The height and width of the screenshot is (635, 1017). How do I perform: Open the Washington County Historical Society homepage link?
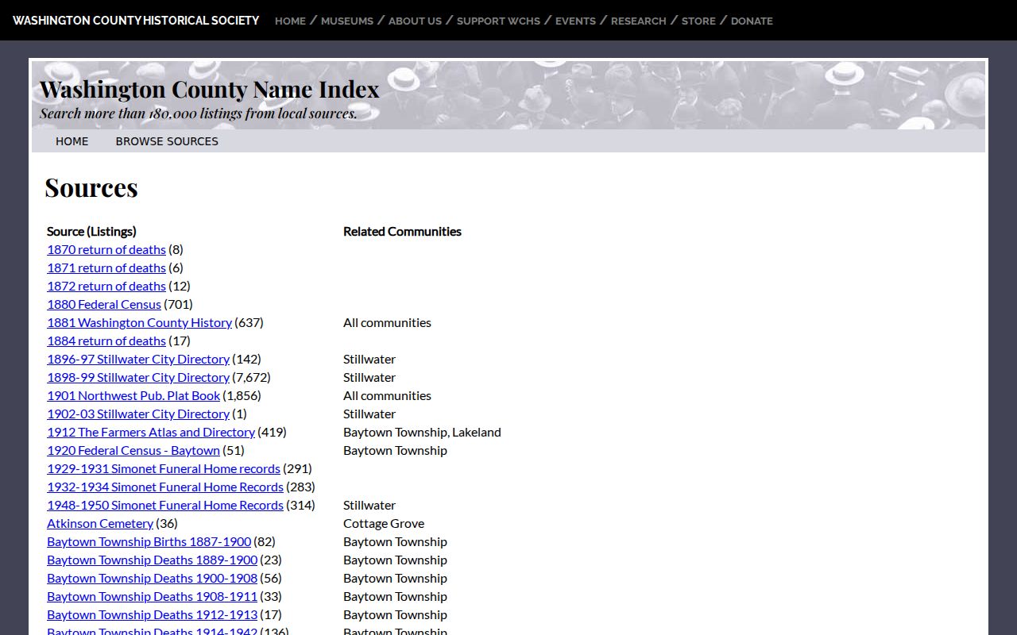pyautogui.click(x=136, y=21)
